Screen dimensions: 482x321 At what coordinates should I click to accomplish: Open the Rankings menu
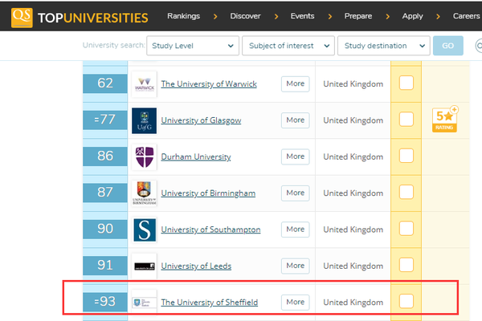(x=183, y=16)
